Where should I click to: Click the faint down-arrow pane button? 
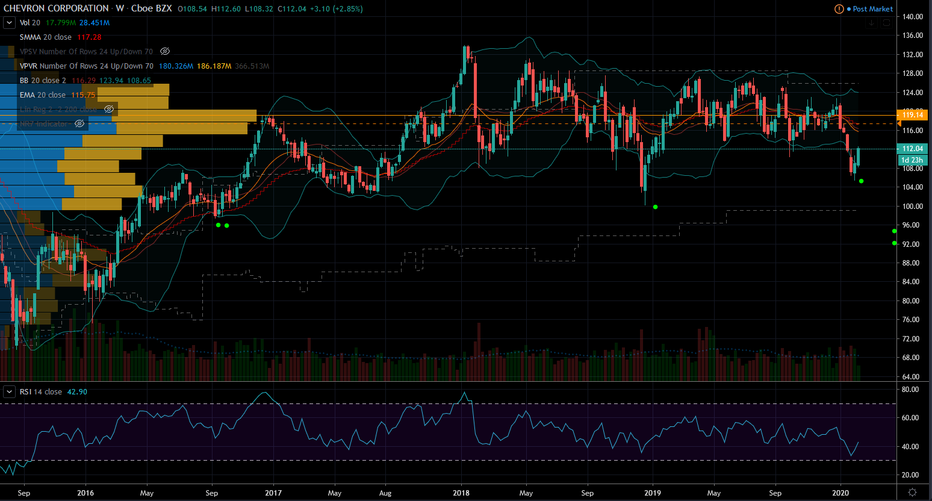click(x=871, y=23)
